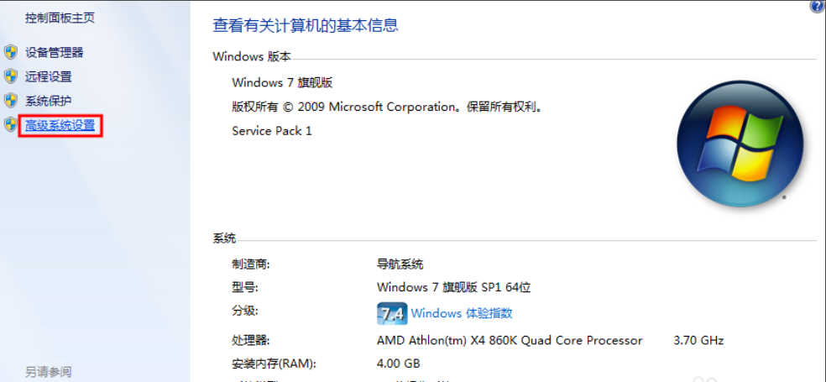Click the 另请参阅 section label
The width and height of the screenshot is (826, 382).
[48, 371]
